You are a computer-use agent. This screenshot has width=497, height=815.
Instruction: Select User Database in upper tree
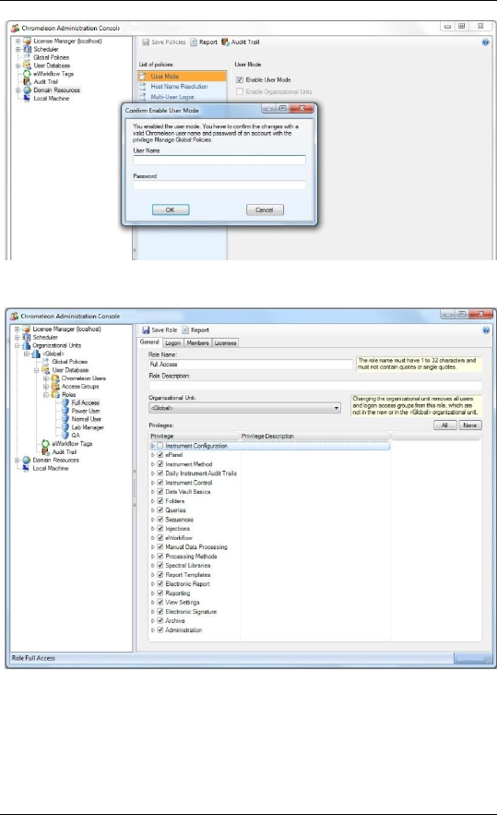(52, 66)
